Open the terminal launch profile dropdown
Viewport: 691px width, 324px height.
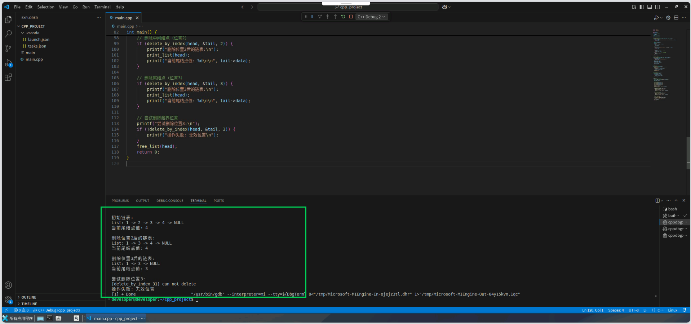pos(662,201)
